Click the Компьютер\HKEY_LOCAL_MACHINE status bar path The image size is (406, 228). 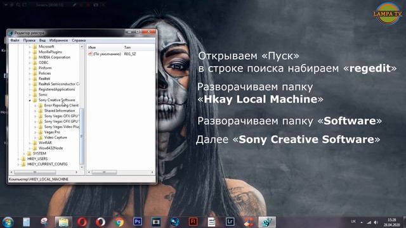pyautogui.click(x=39, y=179)
